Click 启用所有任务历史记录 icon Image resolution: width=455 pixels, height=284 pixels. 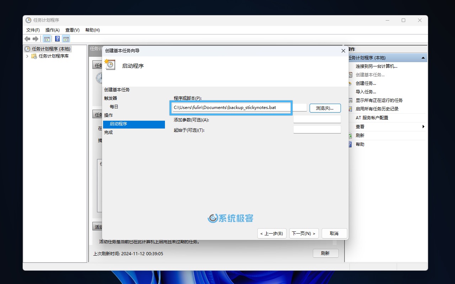pos(350,109)
